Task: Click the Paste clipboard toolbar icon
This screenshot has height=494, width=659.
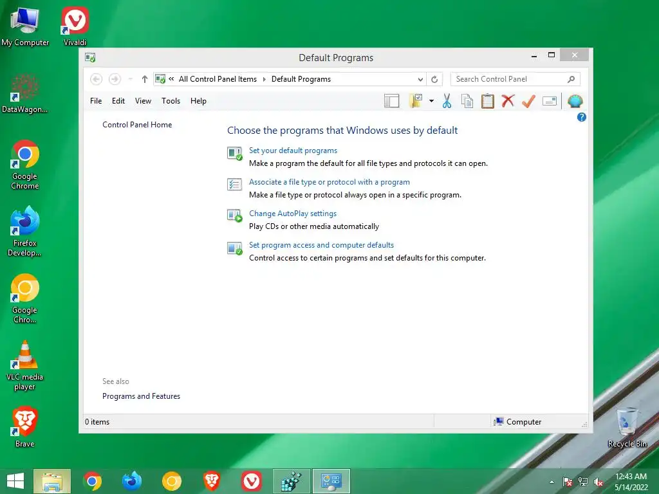Action: pyautogui.click(x=488, y=101)
